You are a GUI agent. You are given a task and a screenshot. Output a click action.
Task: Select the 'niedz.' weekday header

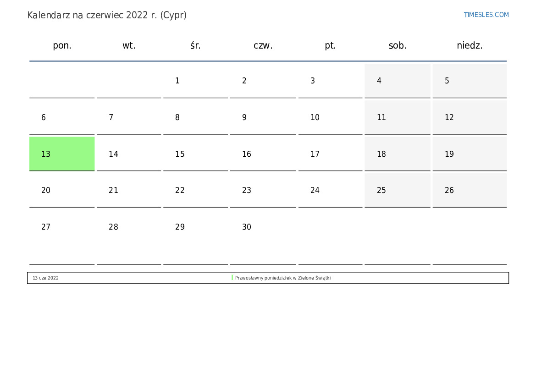click(470, 45)
